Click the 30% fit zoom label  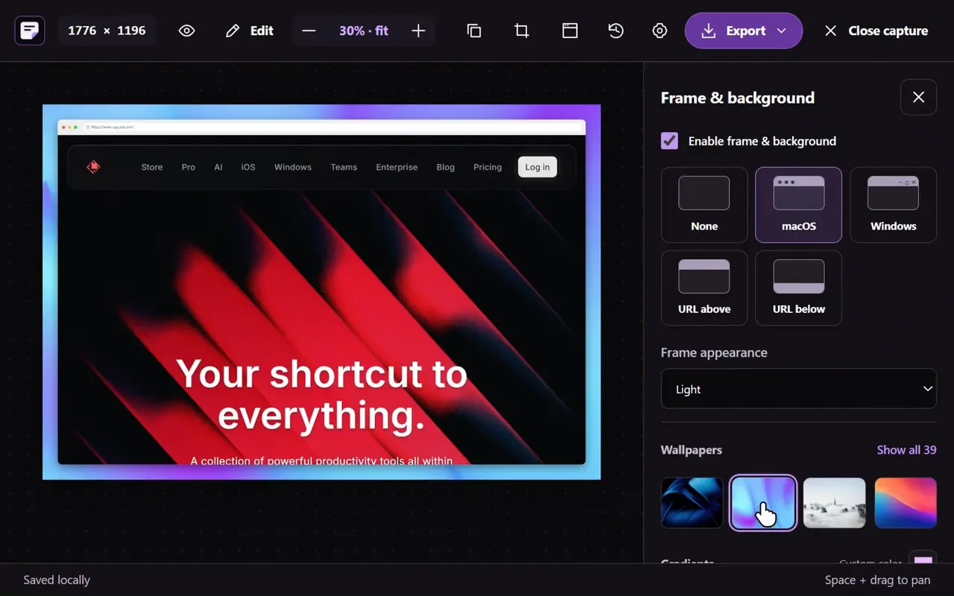(364, 31)
